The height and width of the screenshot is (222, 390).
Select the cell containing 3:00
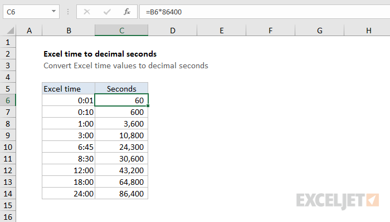[x=69, y=135]
